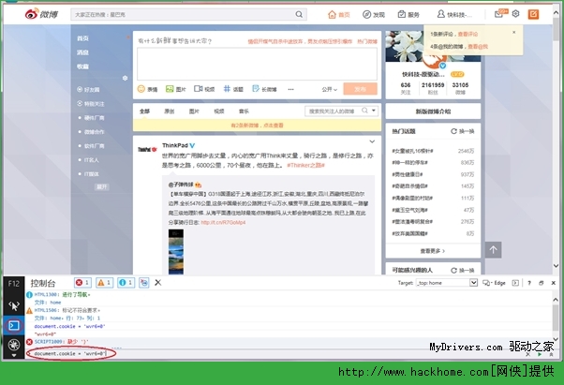Screen dimensions: 564x385
Task: Run the console script with the green play icon
Action: [x=540, y=354]
